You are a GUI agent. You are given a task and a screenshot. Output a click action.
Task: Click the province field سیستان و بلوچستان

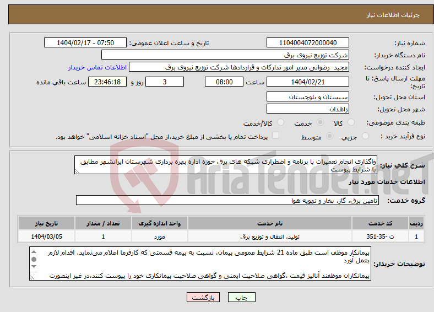tap(308, 96)
